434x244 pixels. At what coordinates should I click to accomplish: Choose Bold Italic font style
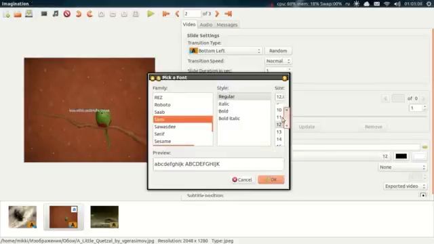click(x=244, y=119)
